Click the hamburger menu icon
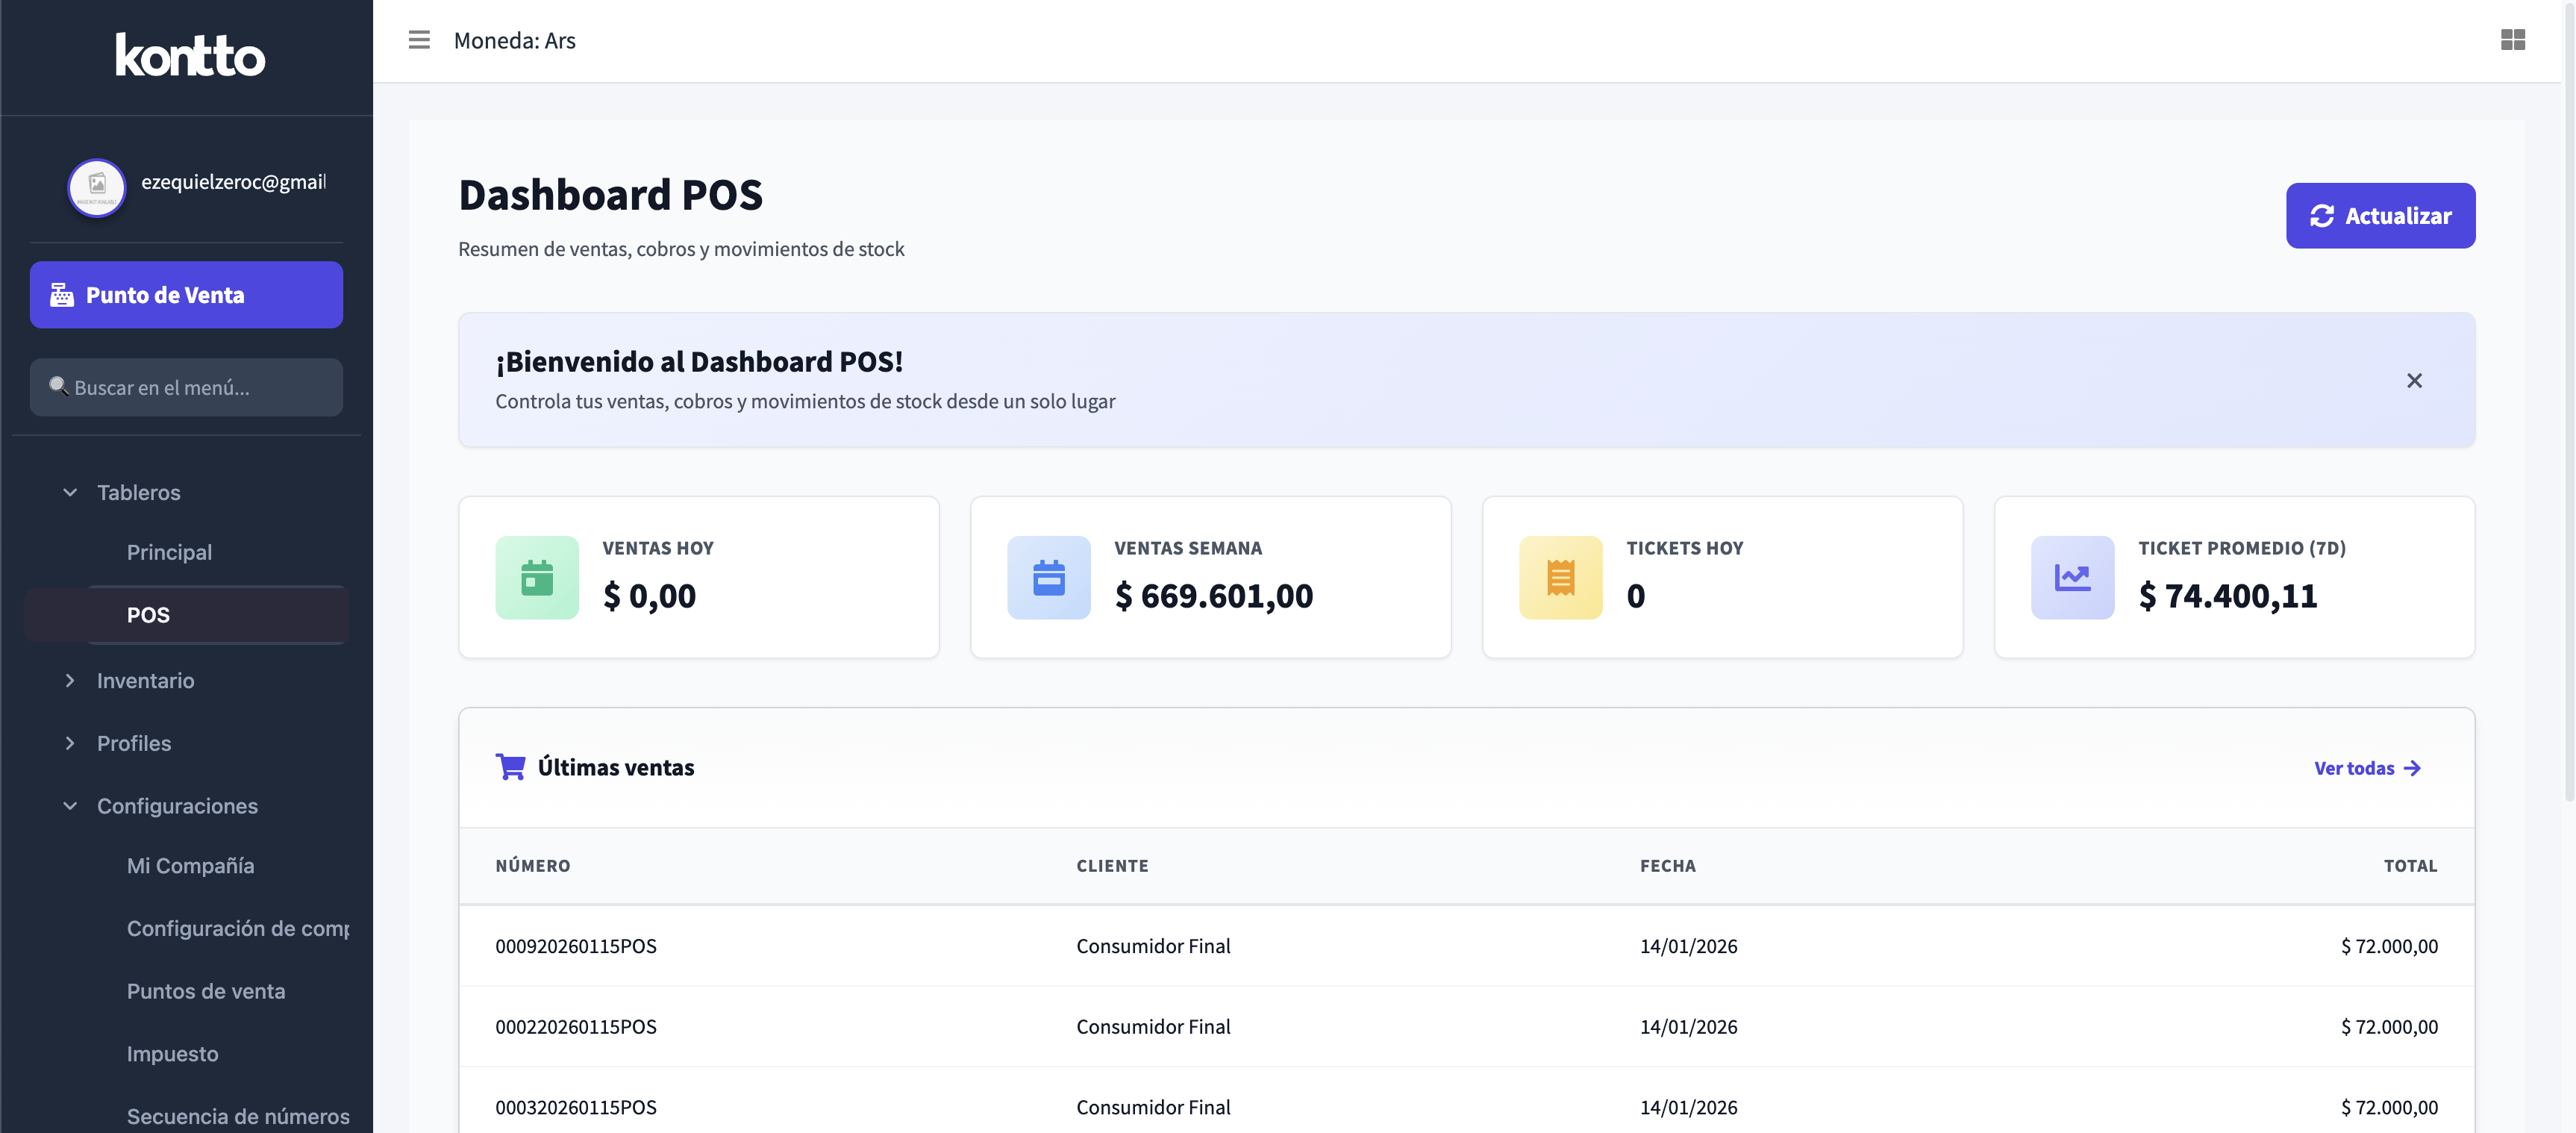This screenshot has width=2576, height=1133. 419,40
